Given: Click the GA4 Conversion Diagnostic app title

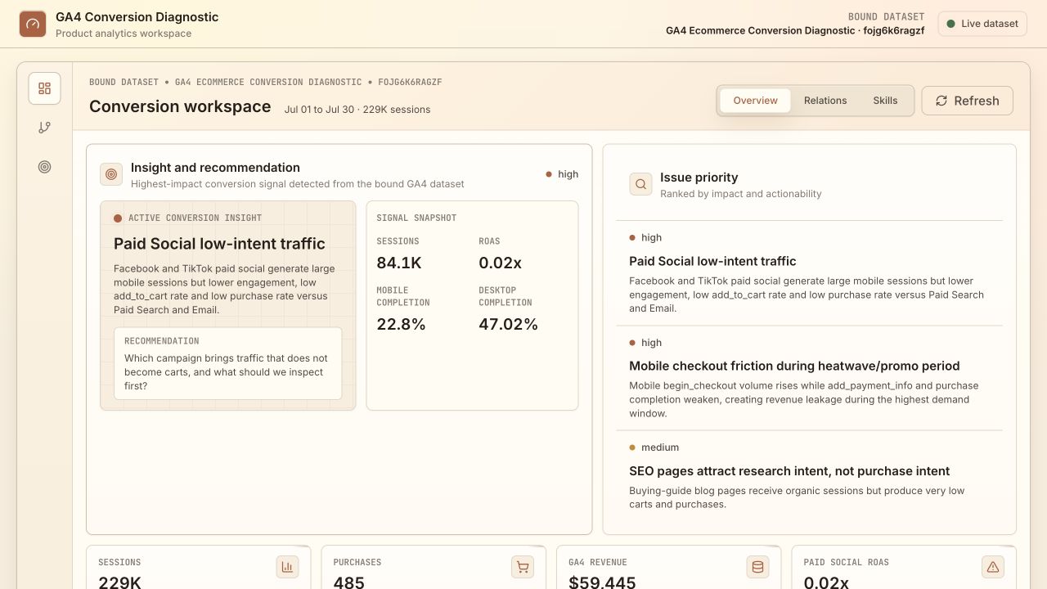Looking at the screenshot, I should click(137, 16).
